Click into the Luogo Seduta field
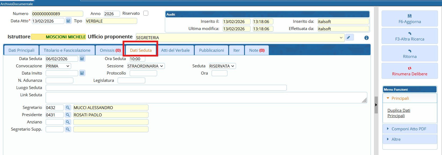 pos(166,88)
